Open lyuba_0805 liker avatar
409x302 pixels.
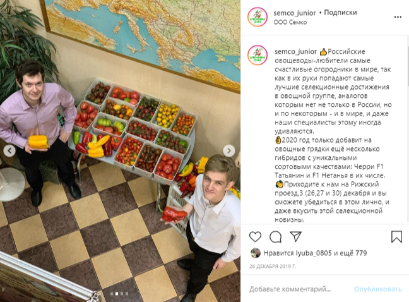(x=255, y=253)
